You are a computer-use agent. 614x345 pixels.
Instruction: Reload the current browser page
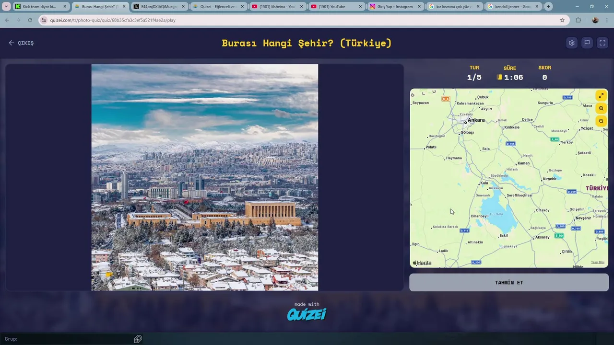[30, 20]
